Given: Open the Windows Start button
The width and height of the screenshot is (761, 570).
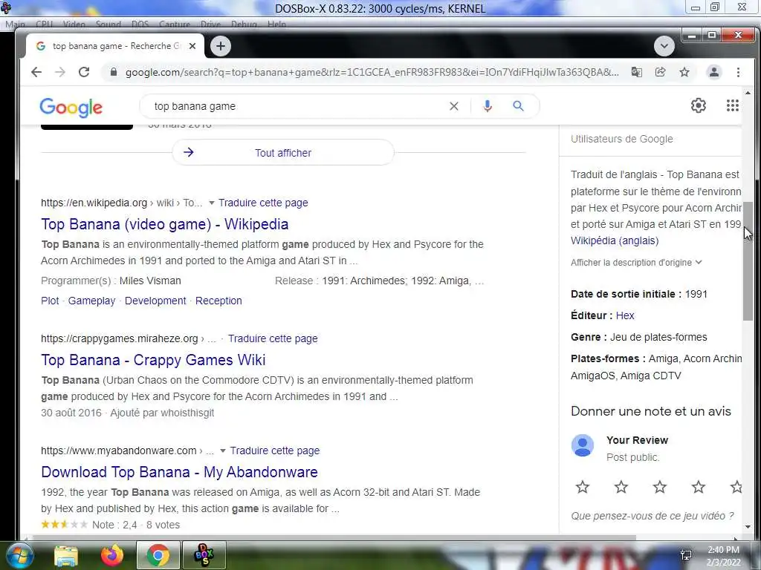Looking at the screenshot, I should 19,555.
